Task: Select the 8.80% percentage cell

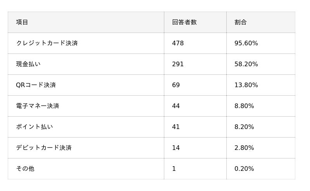Action: (244, 106)
